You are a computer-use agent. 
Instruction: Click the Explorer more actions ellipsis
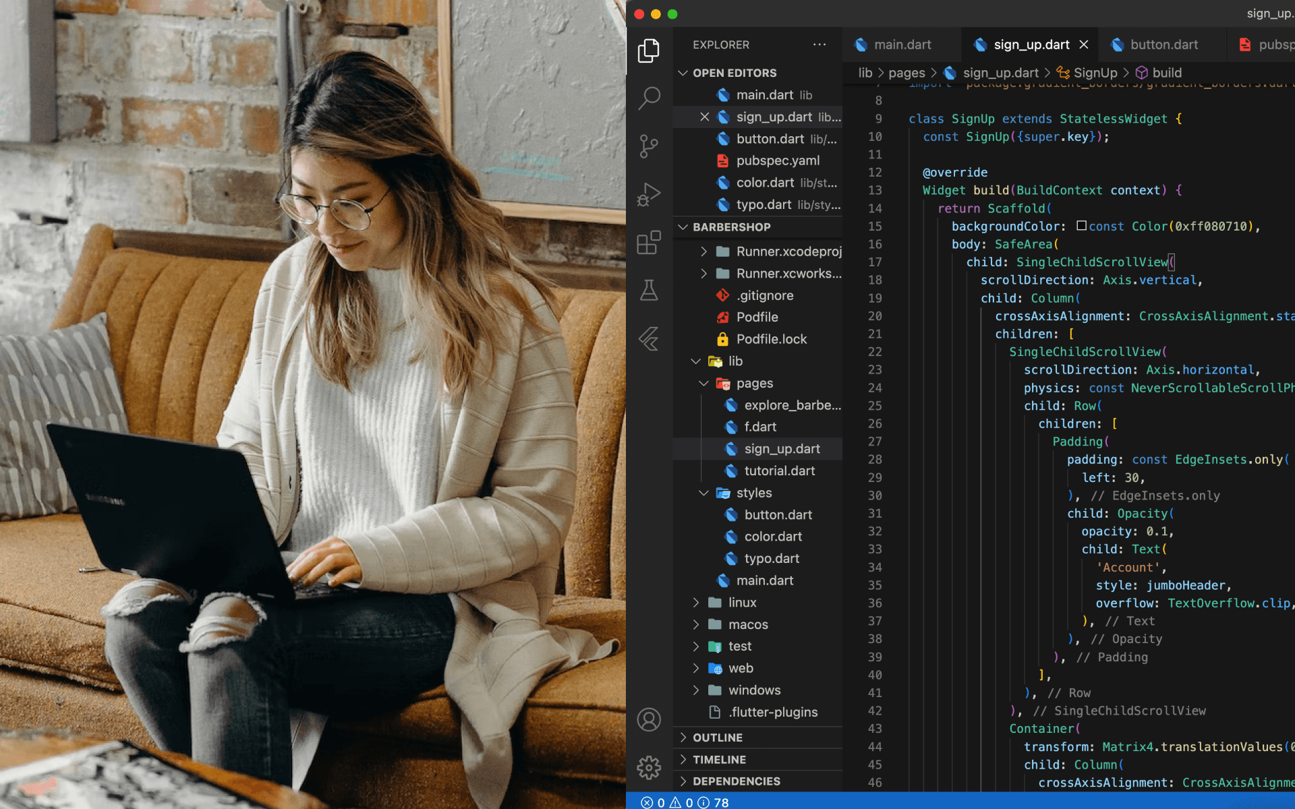(x=819, y=44)
